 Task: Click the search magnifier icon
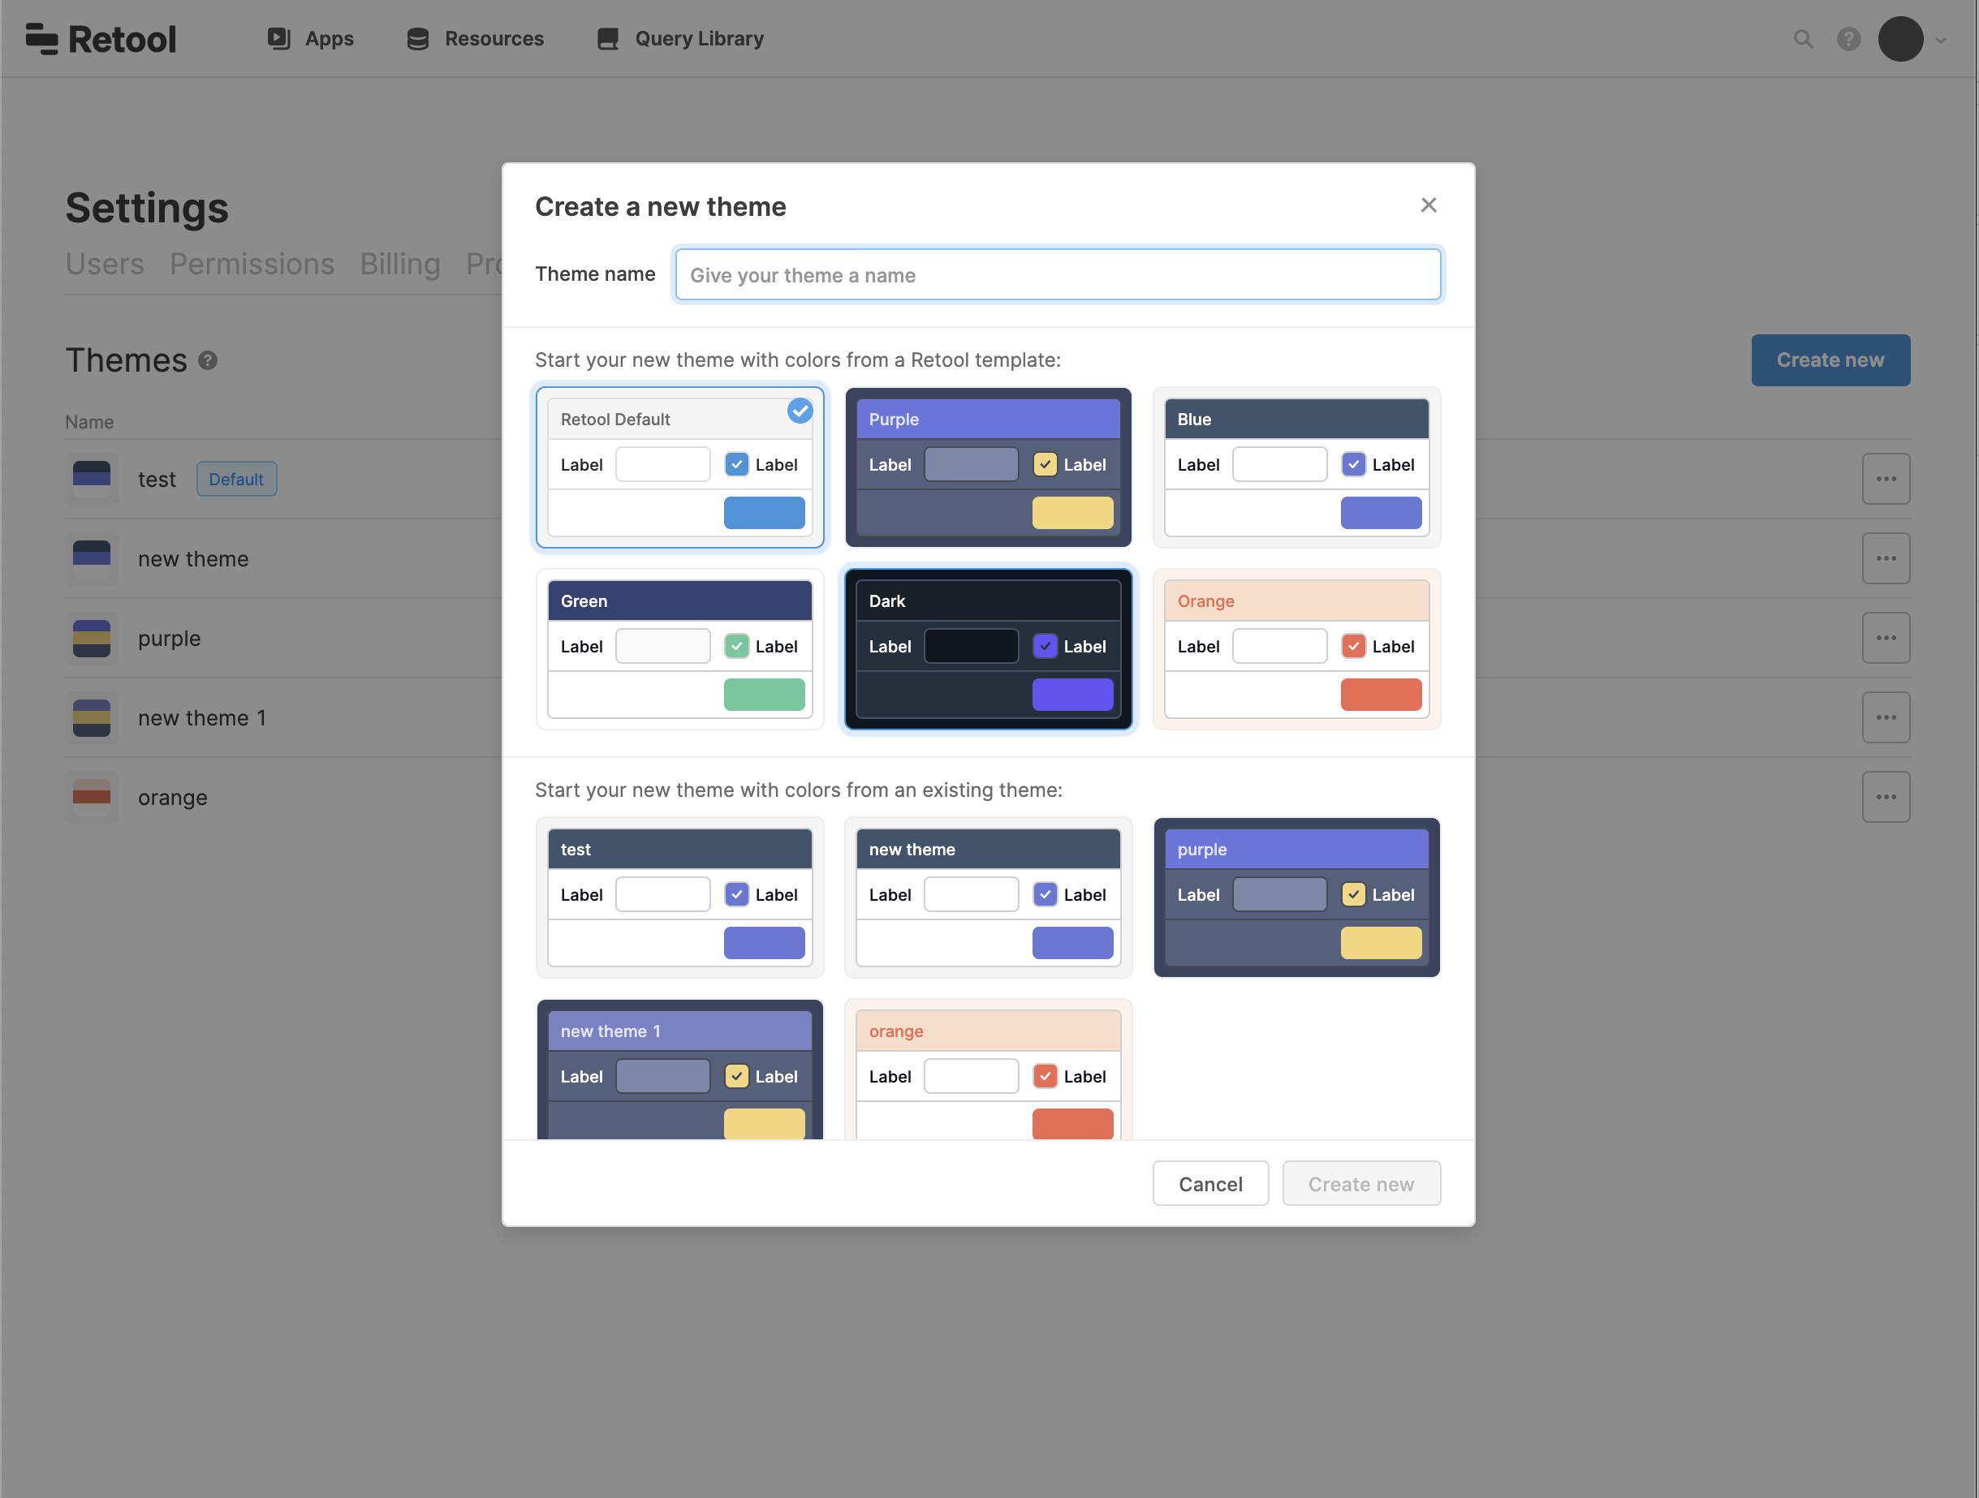pos(1803,38)
